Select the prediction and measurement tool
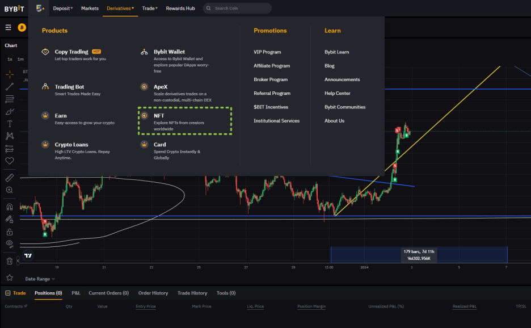This screenshot has height=328, width=531. pos(10,149)
